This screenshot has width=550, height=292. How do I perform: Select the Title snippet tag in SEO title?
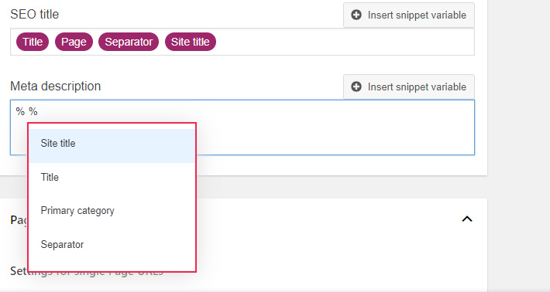tap(33, 42)
